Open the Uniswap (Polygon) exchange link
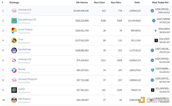 [28, 79]
